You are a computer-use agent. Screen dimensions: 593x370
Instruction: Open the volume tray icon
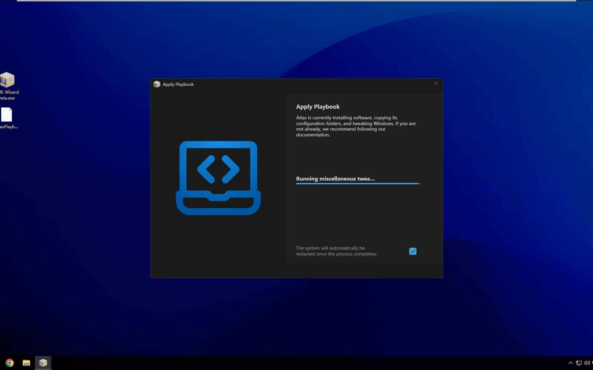(587, 363)
